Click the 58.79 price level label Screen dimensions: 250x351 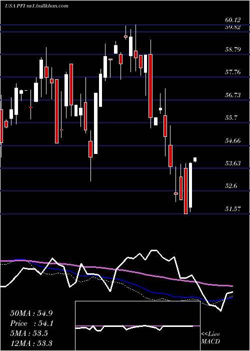[x=233, y=49]
